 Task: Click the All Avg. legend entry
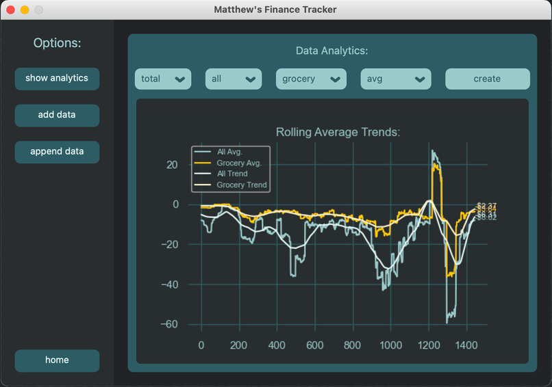point(229,152)
